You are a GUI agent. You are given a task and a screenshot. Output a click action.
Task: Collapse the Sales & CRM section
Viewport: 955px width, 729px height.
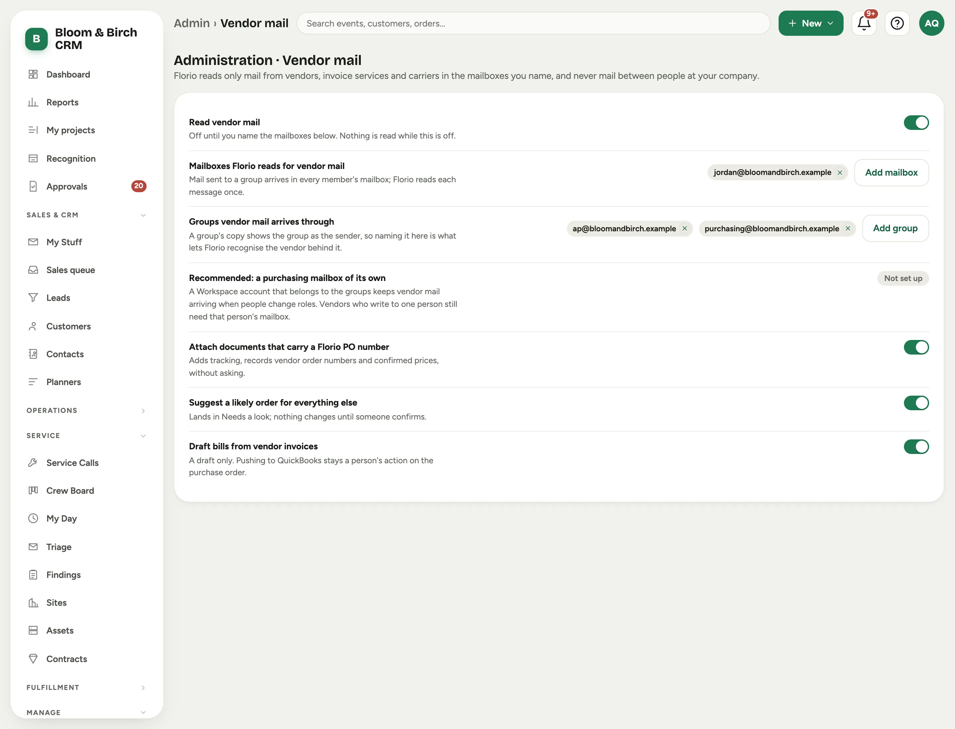87,215
